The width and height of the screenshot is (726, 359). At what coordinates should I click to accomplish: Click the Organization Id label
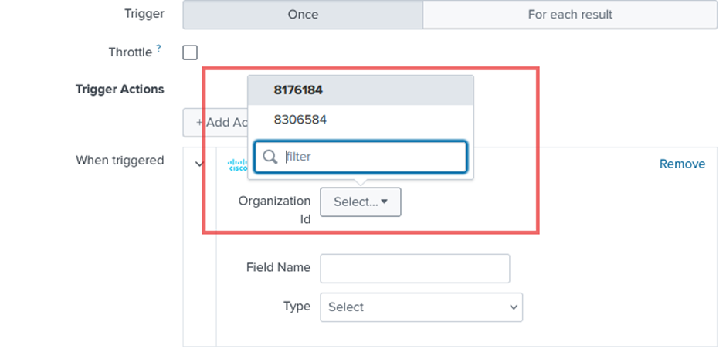pos(273,209)
